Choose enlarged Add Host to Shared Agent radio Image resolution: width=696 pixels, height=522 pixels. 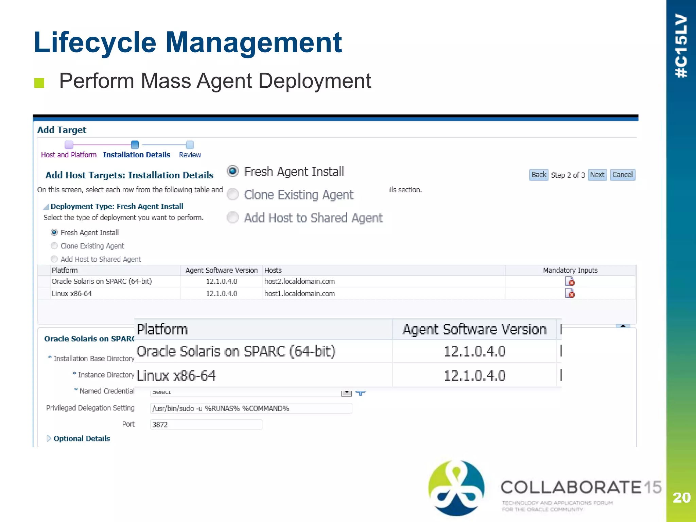click(x=232, y=217)
